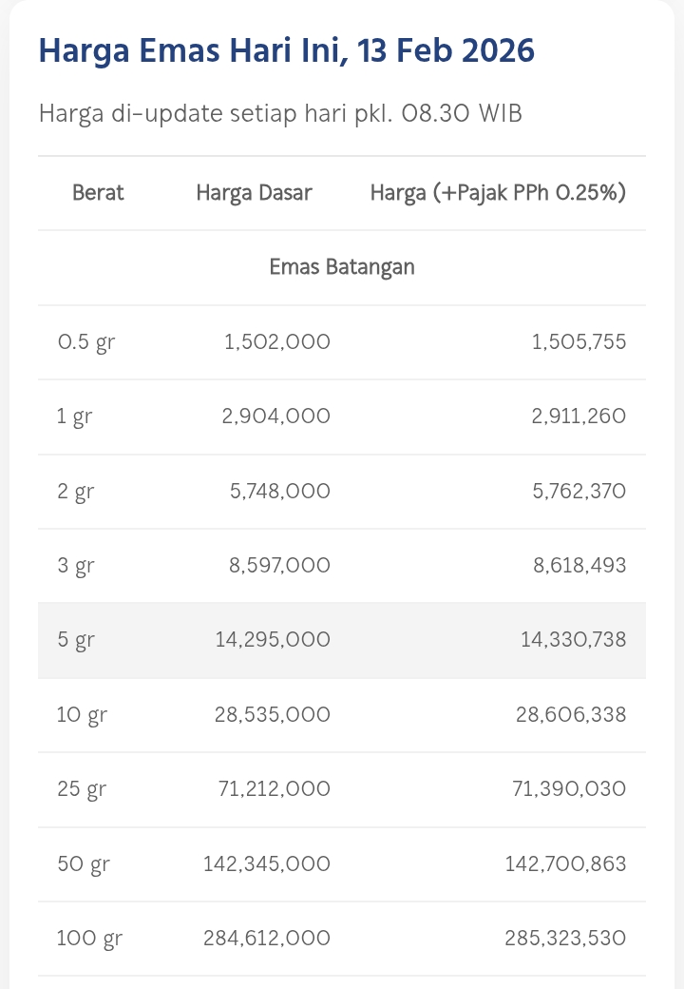Select the 0.5 gr weight row

85,342
